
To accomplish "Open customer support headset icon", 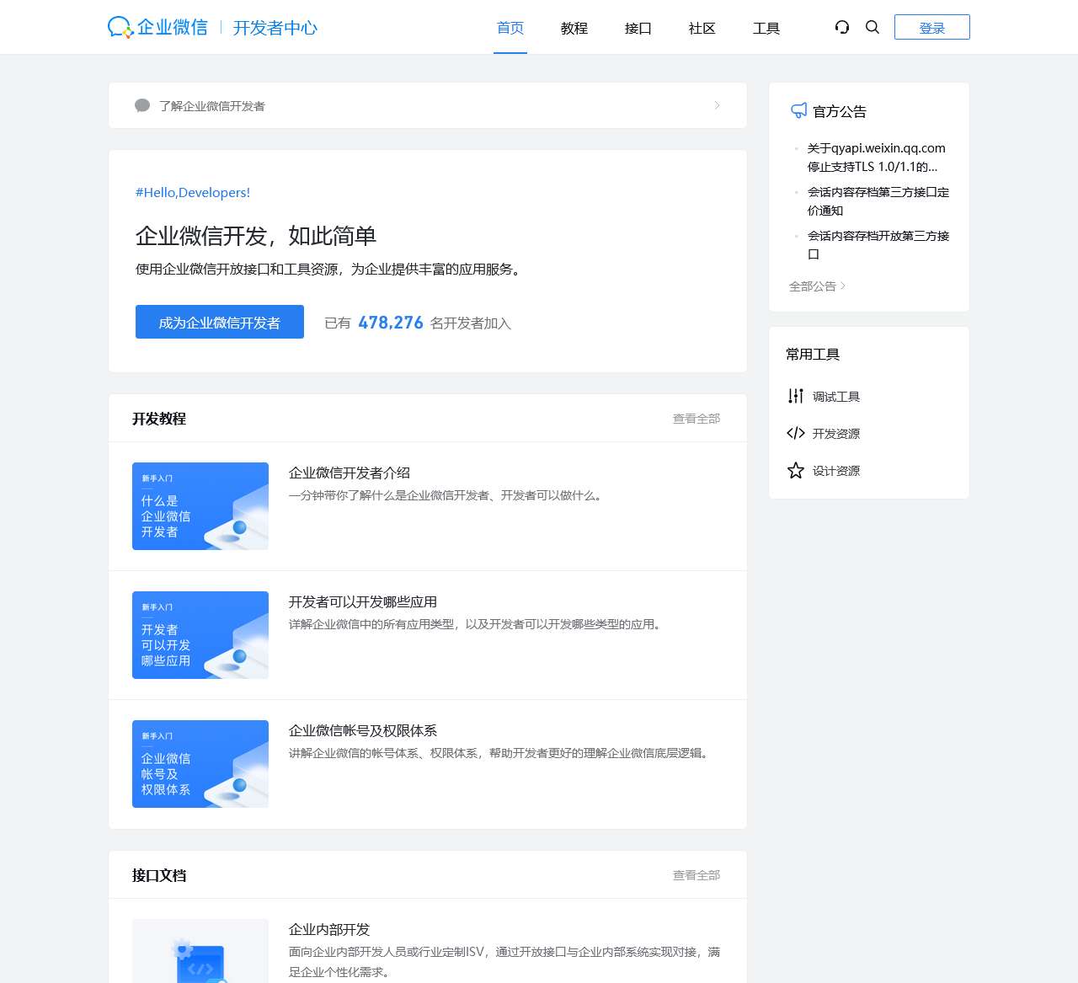I will 842,27.
